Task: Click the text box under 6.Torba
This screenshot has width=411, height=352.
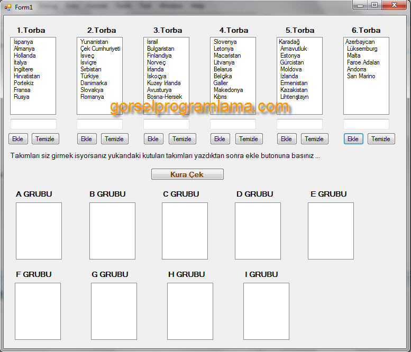Action: pos(366,124)
